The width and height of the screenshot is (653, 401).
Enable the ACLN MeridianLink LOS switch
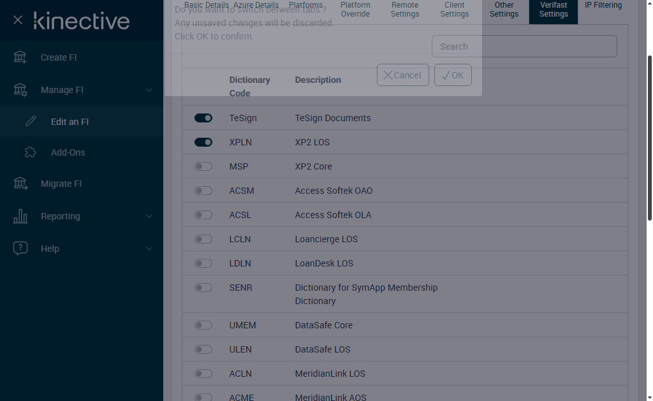point(203,374)
